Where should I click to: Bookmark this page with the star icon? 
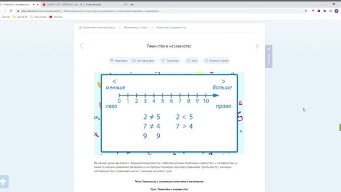tap(305, 11)
